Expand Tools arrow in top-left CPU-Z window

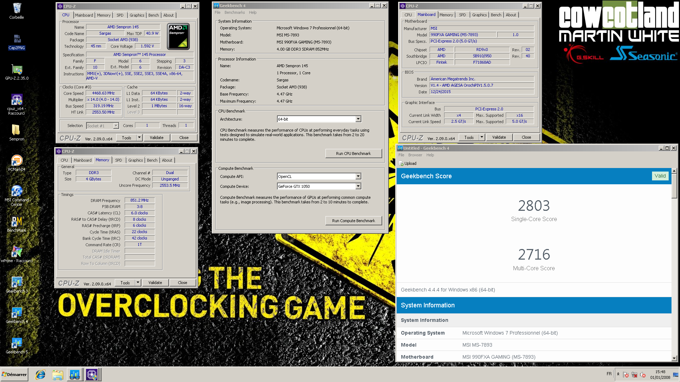(x=139, y=138)
